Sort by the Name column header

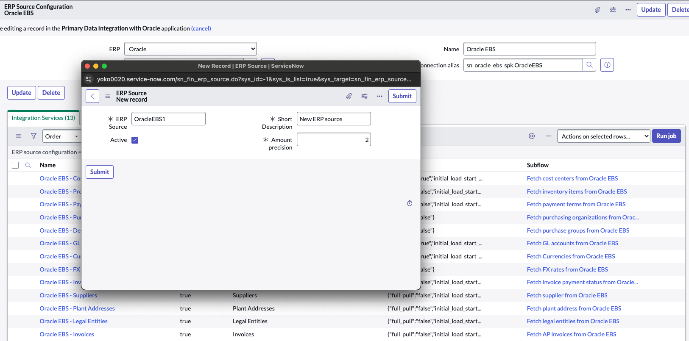click(47, 165)
